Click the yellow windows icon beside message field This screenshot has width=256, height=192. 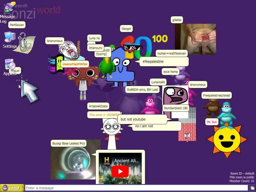pos(252,188)
